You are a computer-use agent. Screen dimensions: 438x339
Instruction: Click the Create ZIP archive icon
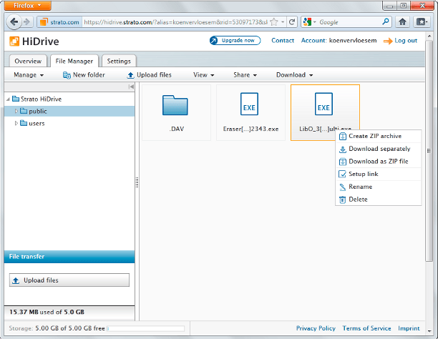[x=343, y=137]
